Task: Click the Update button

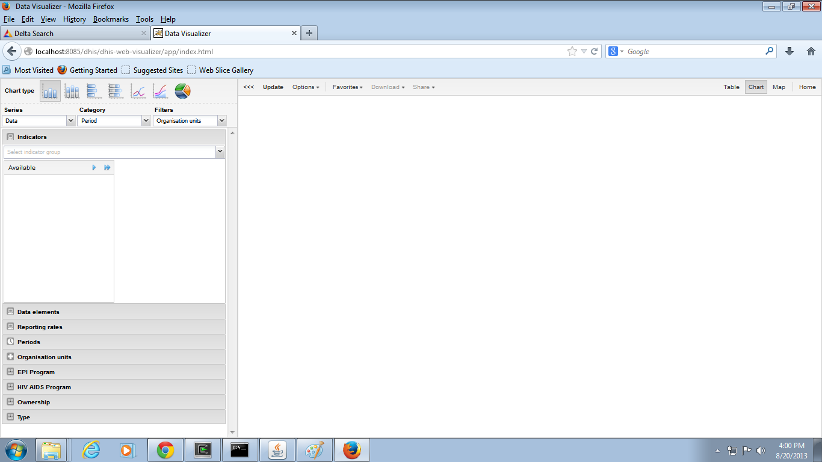Action: 273,87
